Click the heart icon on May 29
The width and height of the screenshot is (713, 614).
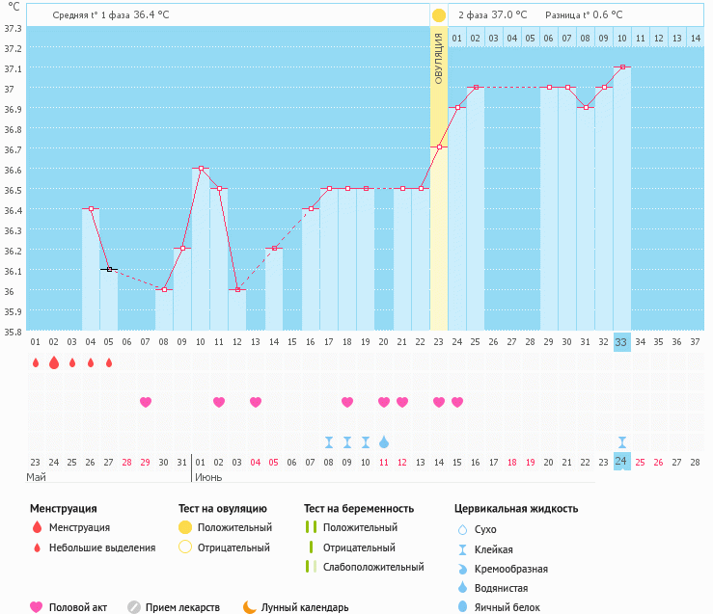[x=146, y=402]
